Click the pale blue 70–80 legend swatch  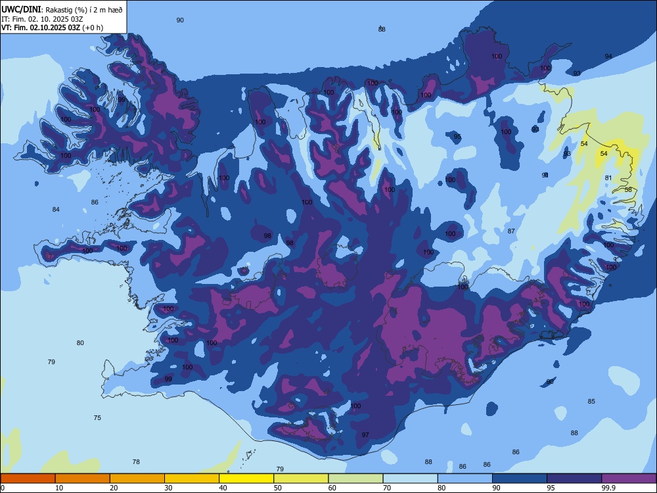pos(410,479)
